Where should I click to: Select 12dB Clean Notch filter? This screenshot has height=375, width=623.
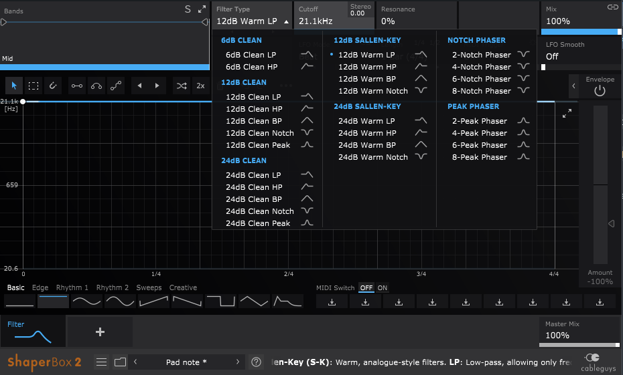click(x=268, y=133)
